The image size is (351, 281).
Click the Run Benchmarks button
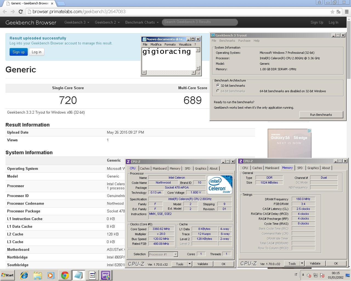(x=321, y=115)
